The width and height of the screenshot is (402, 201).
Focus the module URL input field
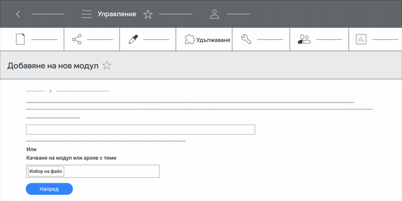pos(141,130)
